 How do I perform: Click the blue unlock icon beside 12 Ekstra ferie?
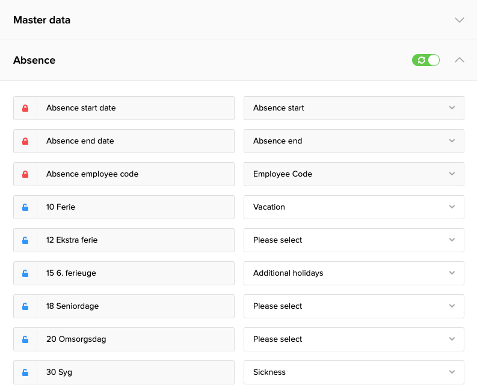pos(25,240)
